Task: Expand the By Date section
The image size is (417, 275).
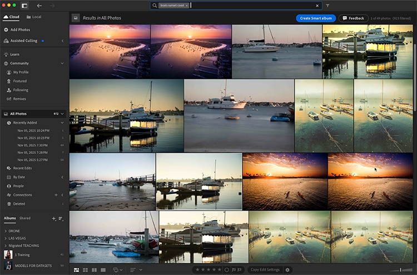Action: pyautogui.click(x=62, y=177)
